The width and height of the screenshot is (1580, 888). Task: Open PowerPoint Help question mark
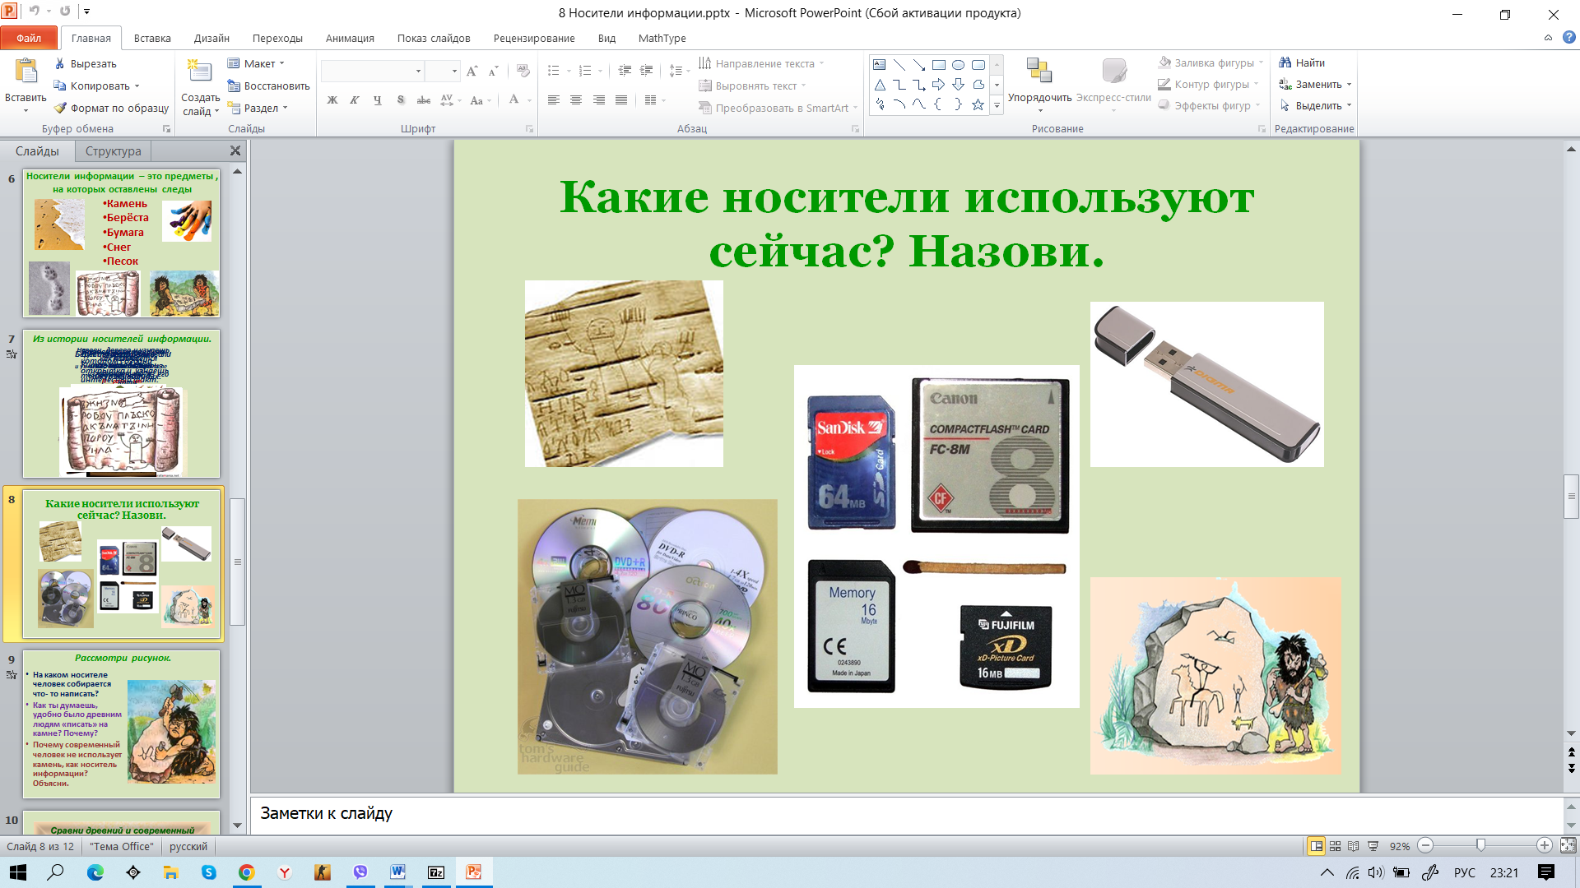click(x=1569, y=38)
